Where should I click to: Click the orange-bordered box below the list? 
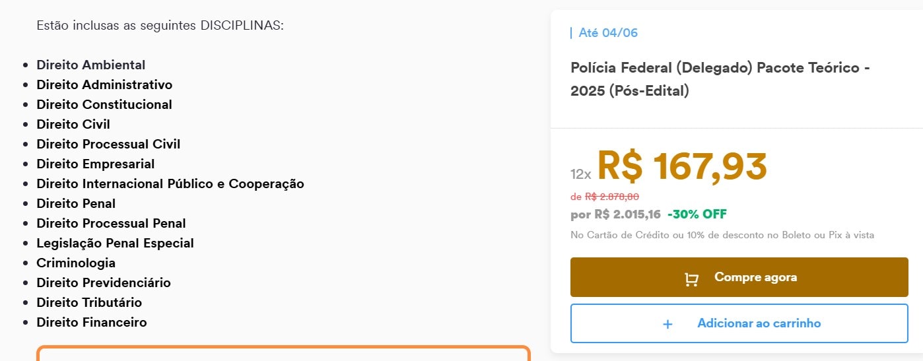pyautogui.click(x=283, y=354)
